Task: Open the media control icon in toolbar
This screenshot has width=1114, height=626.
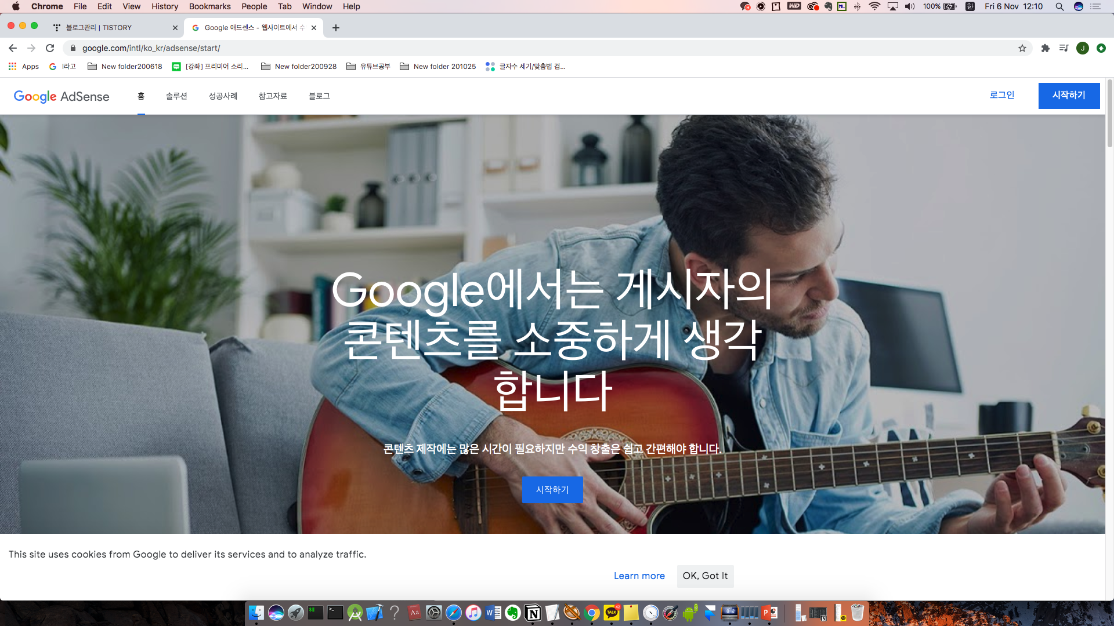Action: coord(1064,48)
